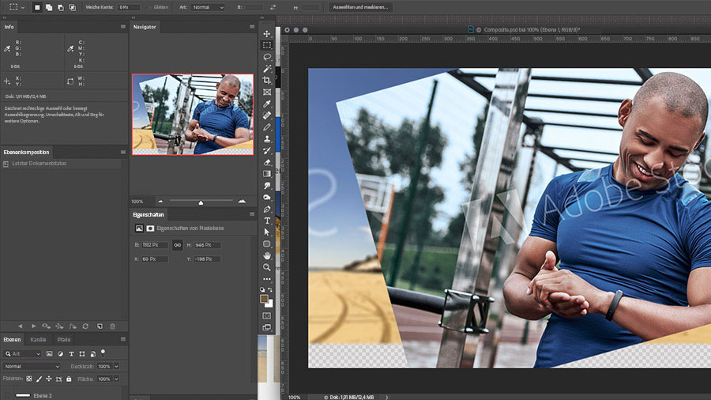
Task: Lock all layer attributes with padlock
Action: click(69, 379)
